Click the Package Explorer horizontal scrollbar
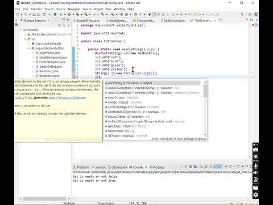Screen dimensions: 273x205 coord(44,199)
